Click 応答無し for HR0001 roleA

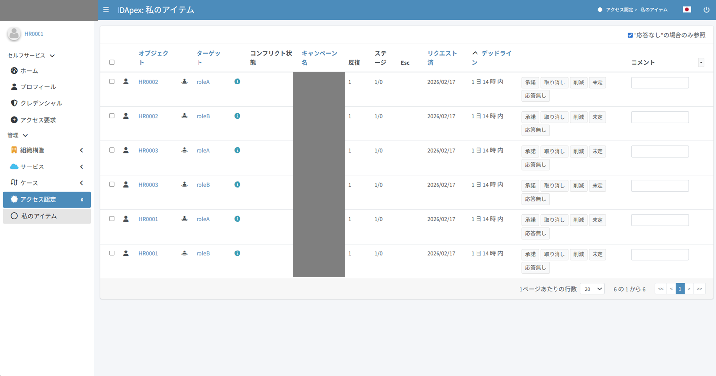tap(536, 233)
